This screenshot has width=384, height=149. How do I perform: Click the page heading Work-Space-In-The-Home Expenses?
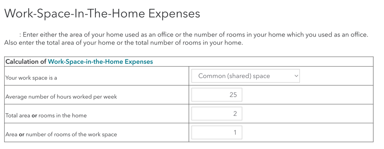pyautogui.click(x=102, y=14)
